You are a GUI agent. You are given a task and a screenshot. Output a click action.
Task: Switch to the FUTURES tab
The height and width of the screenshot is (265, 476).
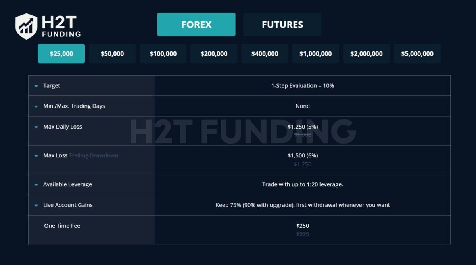(282, 25)
